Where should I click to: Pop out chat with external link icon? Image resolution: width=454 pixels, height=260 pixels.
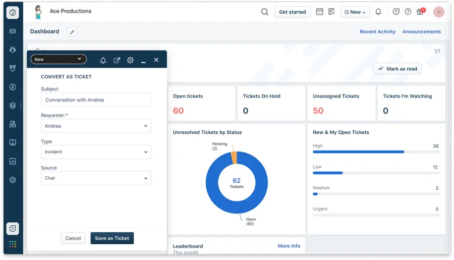tap(117, 60)
